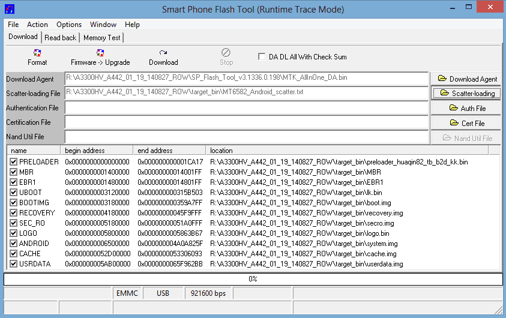
Task: Click the 921600 bps status entry
Action: coord(208,293)
